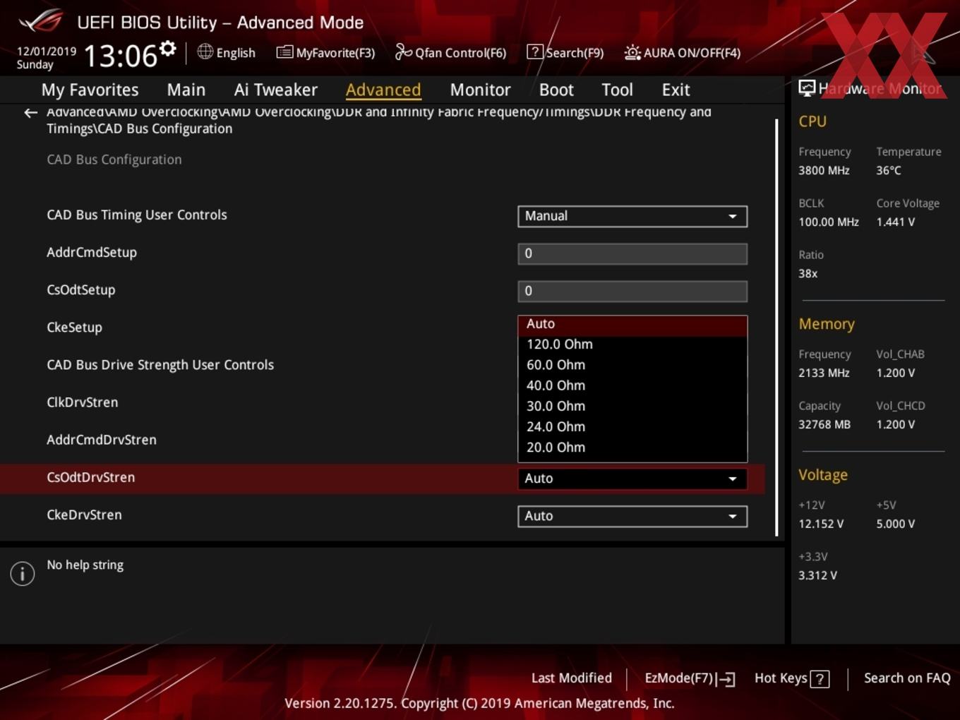Select CAD Bus Drive Strength User Controls label
The image size is (960, 720).
click(x=160, y=365)
